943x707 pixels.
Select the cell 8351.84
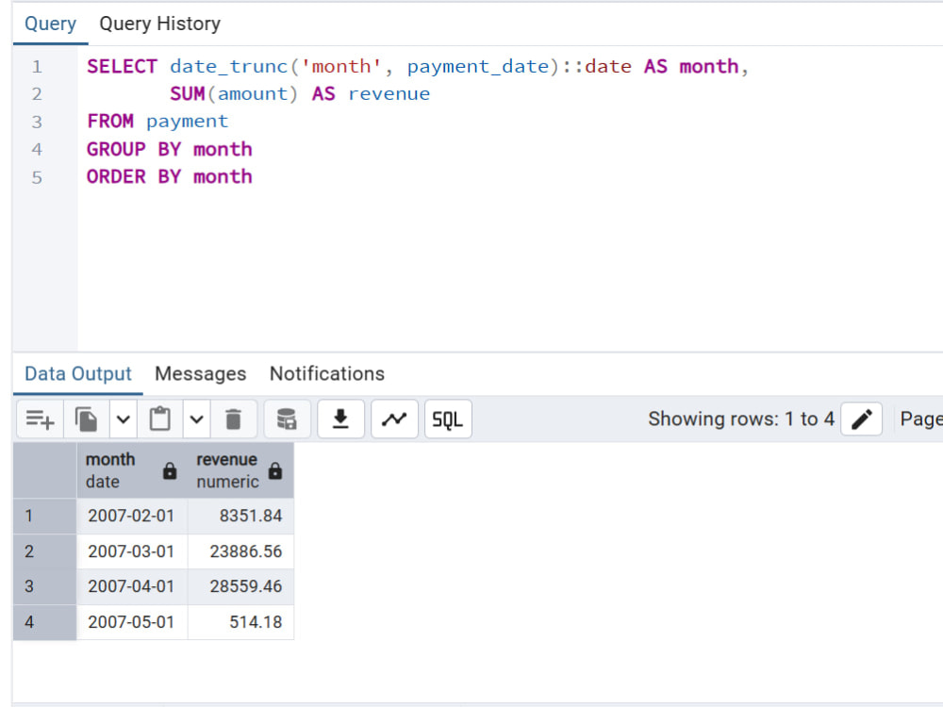pyautogui.click(x=240, y=516)
